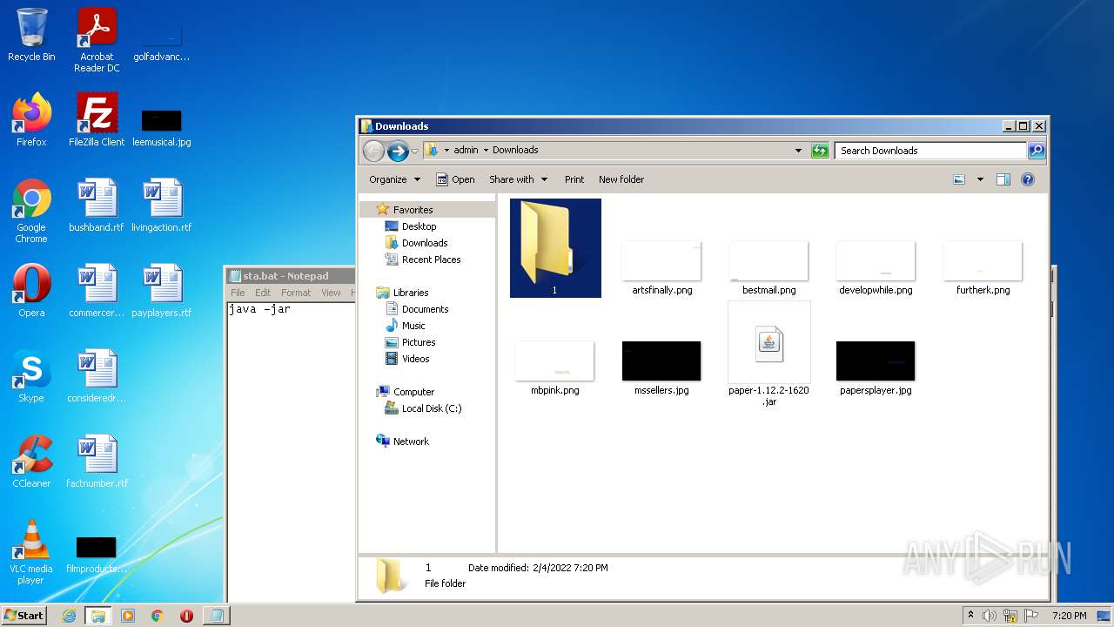The width and height of the screenshot is (1114, 627).
Task: Select Desktop under Favorites
Action: tap(419, 226)
